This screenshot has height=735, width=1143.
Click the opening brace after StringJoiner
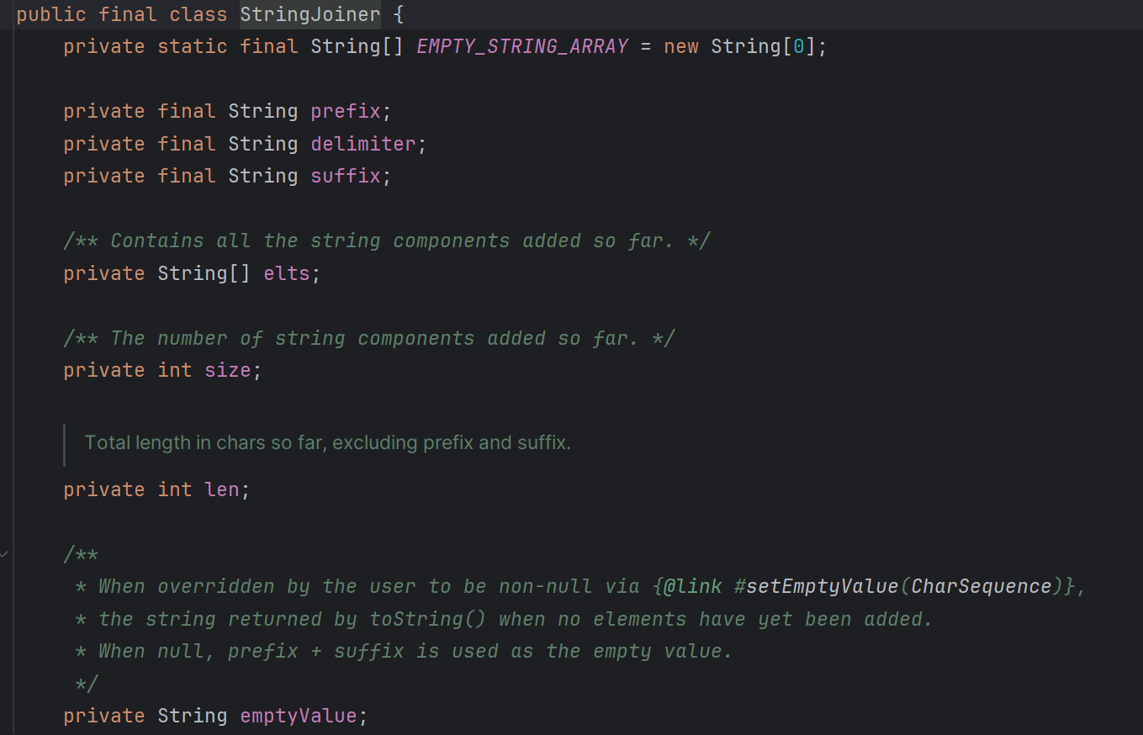point(398,13)
